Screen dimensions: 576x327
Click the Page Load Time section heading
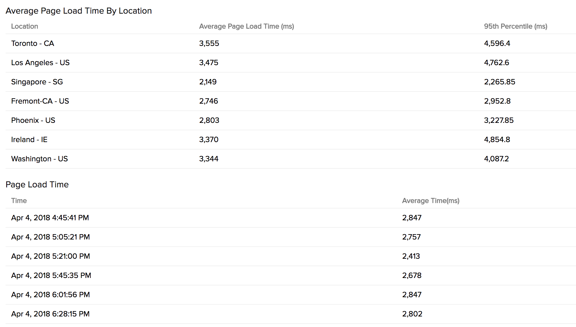click(x=37, y=185)
